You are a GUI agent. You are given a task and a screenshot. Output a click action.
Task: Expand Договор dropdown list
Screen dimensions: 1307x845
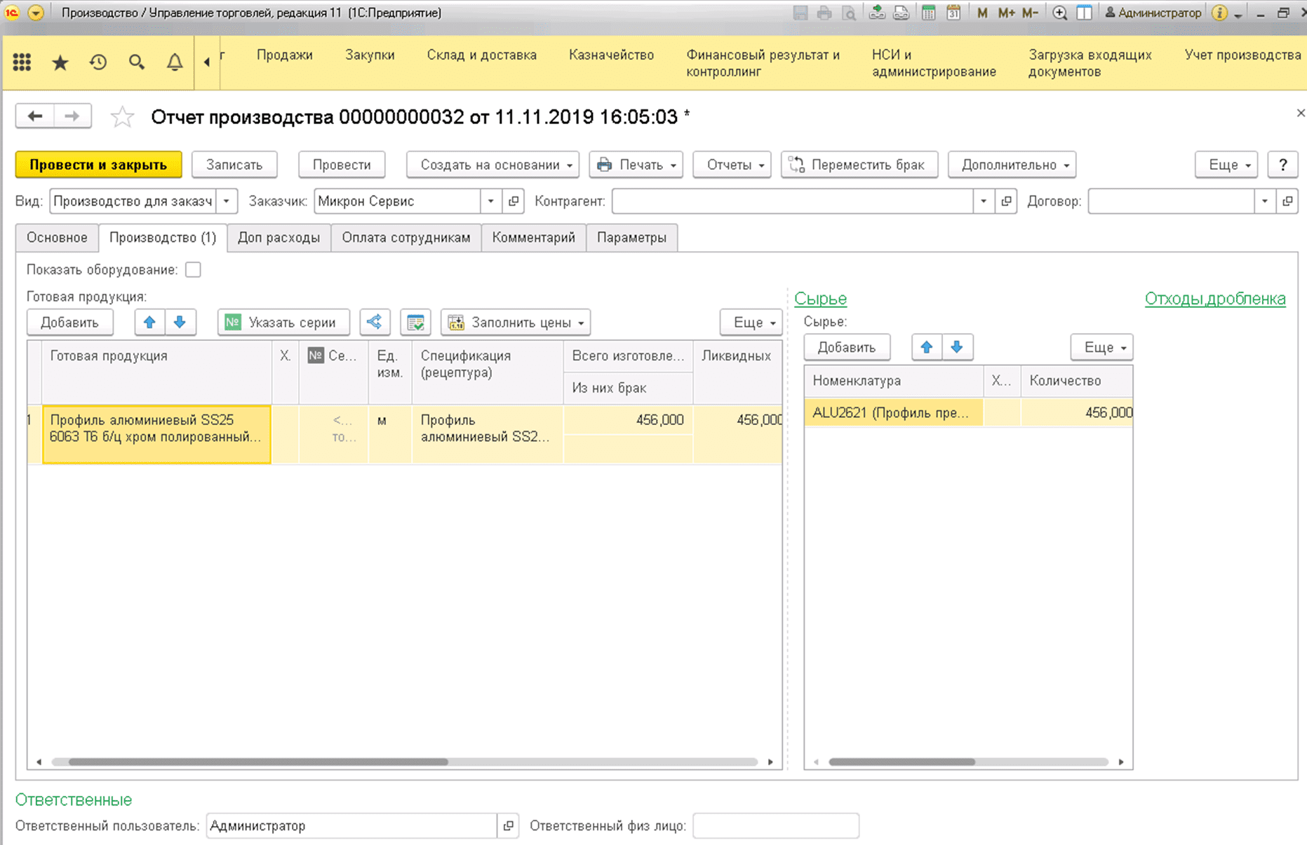point(1265,201)
